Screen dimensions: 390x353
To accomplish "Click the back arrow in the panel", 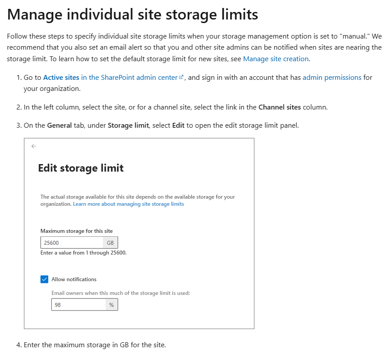I will [34, 146].
